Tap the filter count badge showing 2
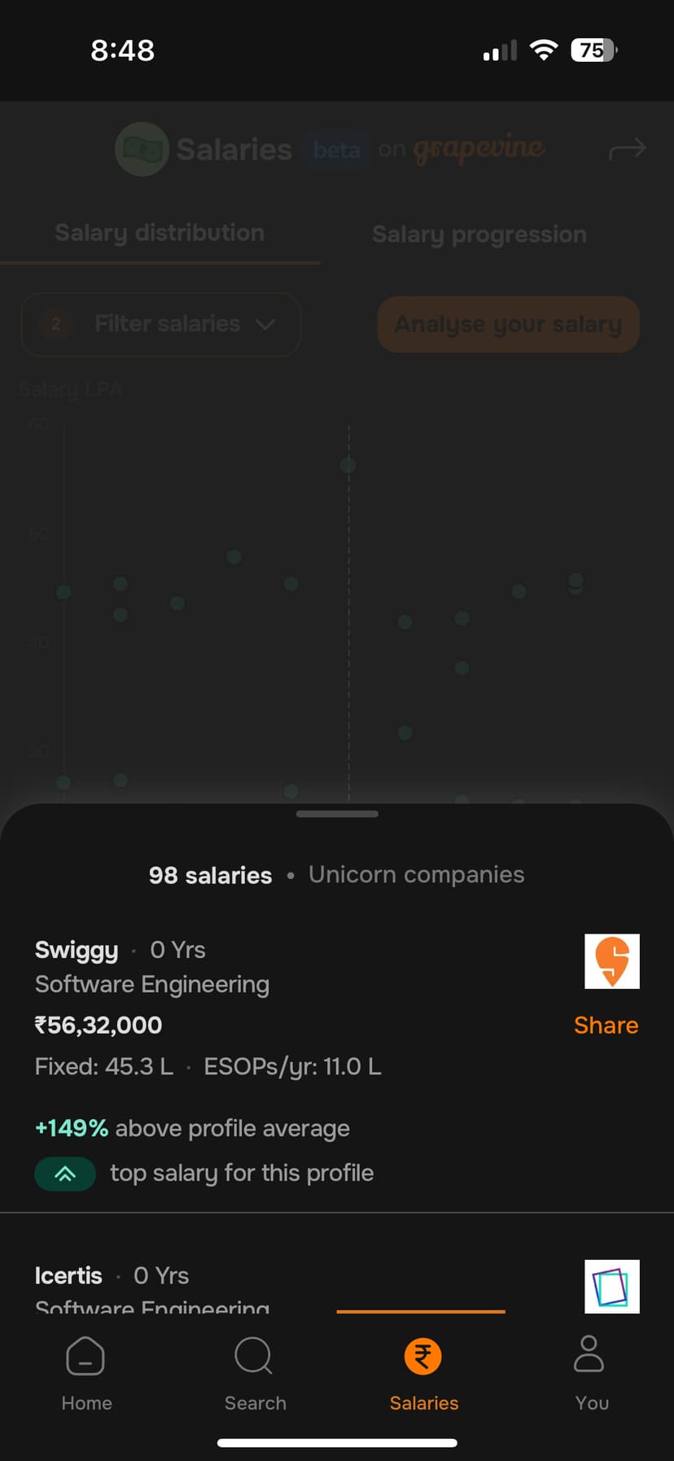This screenshot has height=1461, width=674. click(56, 324)
